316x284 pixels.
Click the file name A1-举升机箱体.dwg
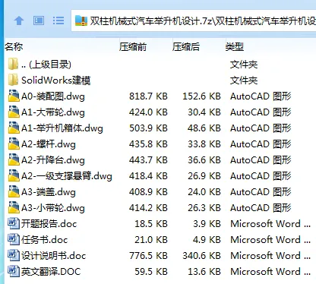[x=62, y=128]
